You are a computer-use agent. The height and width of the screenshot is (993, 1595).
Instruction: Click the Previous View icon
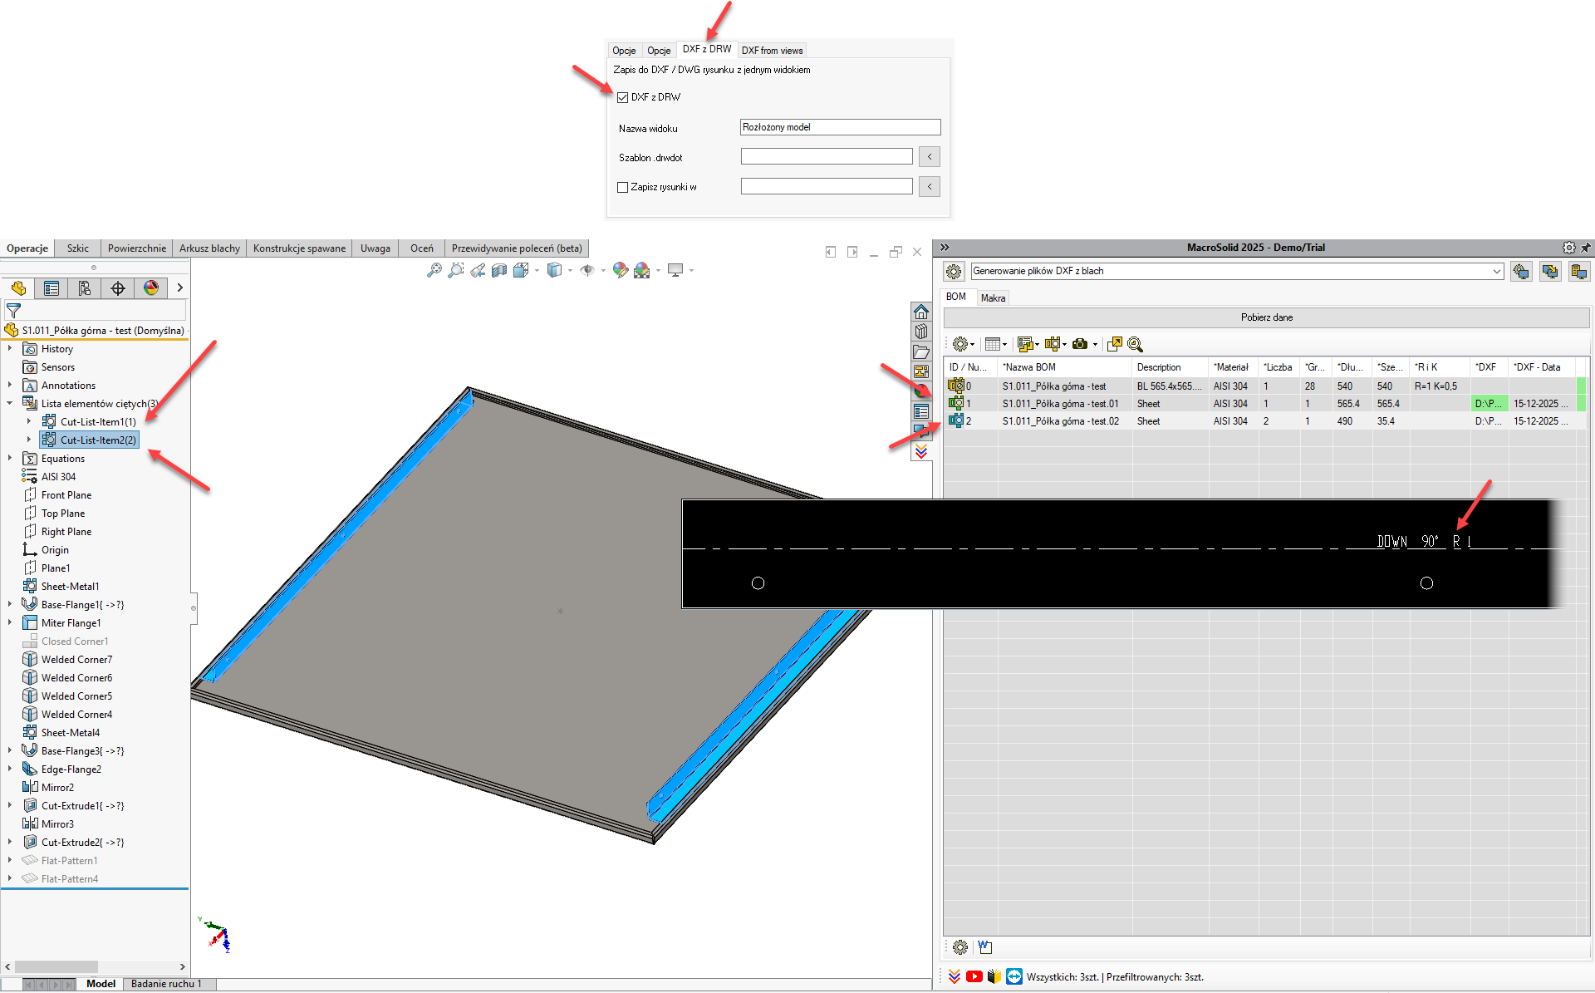tap(478, 270)
